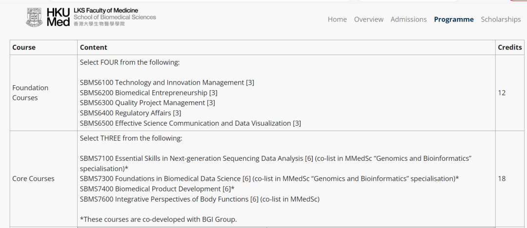
Task: Select the Programme navigation item
Action: (454, 19)
